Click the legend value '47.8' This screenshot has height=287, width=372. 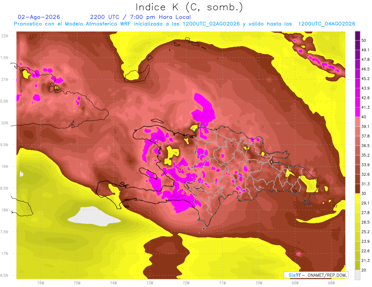[x=365, y=59]
